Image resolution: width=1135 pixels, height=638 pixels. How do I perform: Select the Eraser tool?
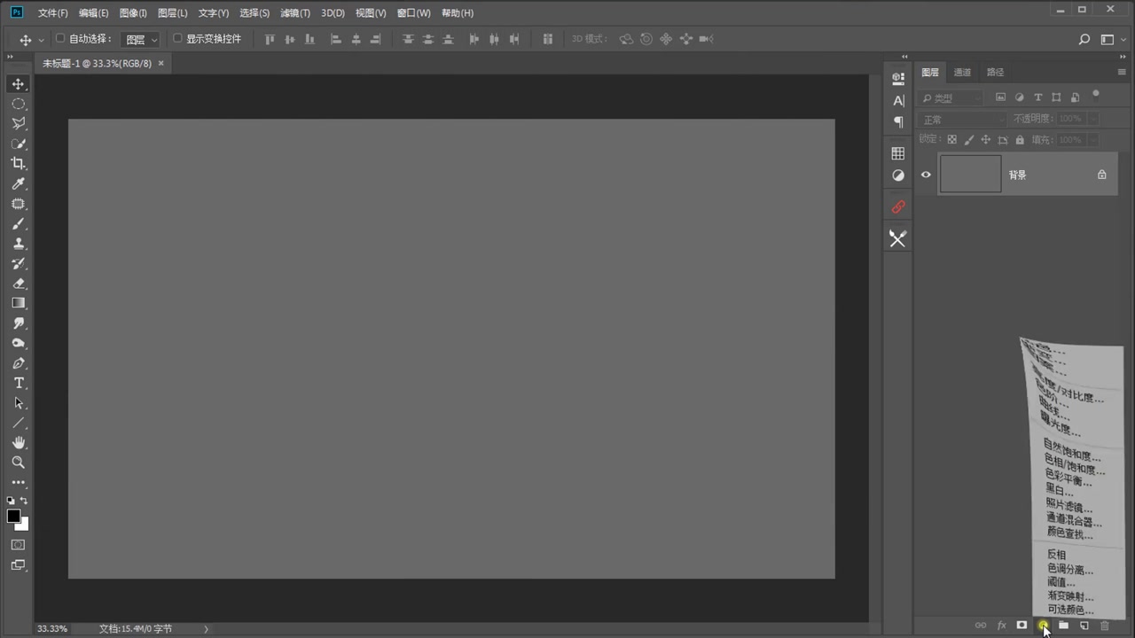coord(18,284)
